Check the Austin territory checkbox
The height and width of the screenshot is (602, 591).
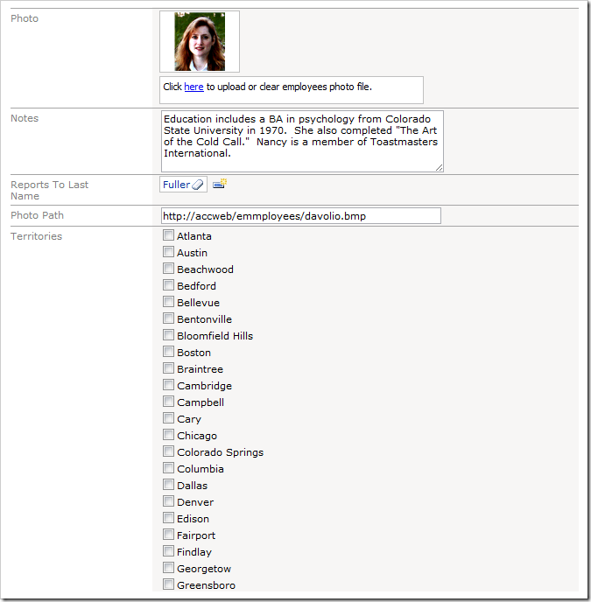(x=168, y=252)
